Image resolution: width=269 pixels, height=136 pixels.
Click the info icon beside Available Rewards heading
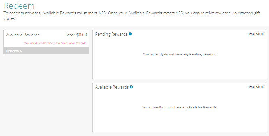131,87
